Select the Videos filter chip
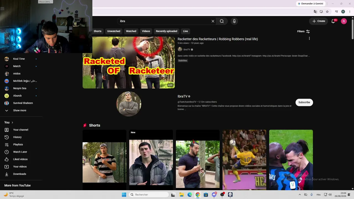The image size is (354, 199). pyautogui.click(x=146, y=31)
